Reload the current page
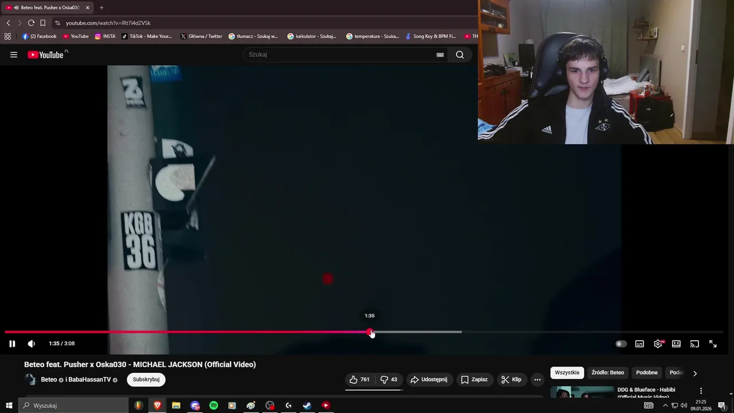The image size is (734, 413). coord(31,23)
